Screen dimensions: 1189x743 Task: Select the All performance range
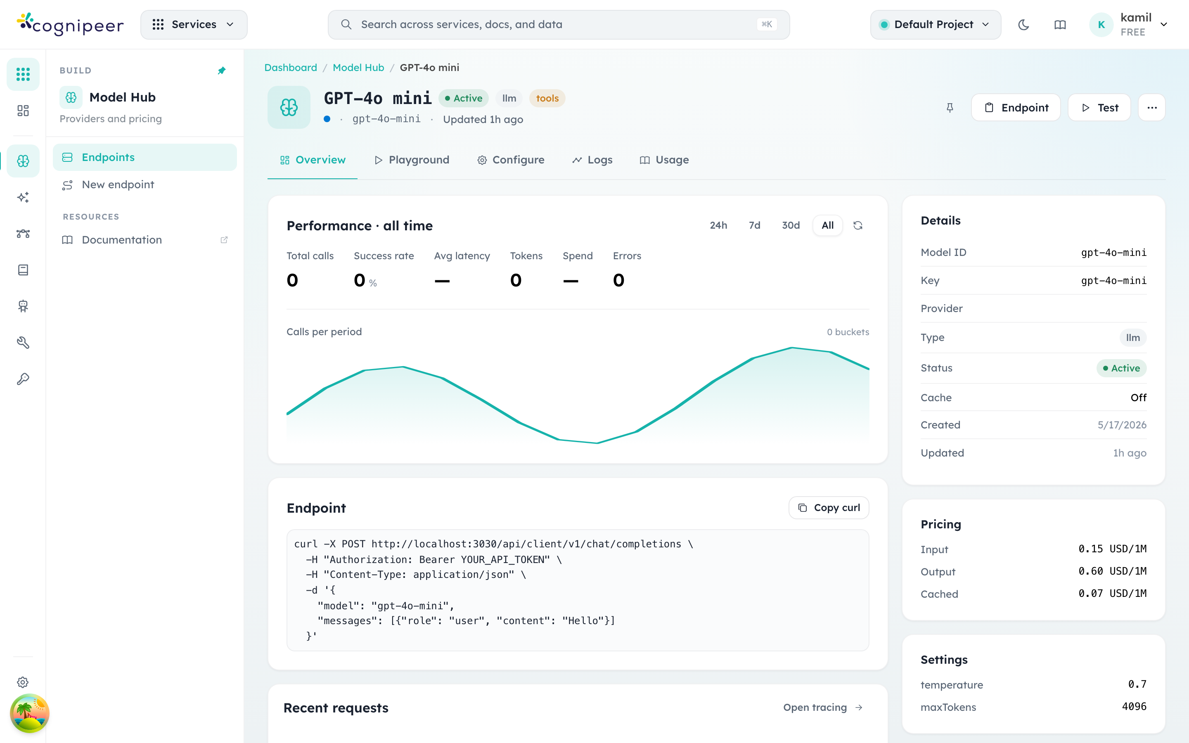[828, 225]
